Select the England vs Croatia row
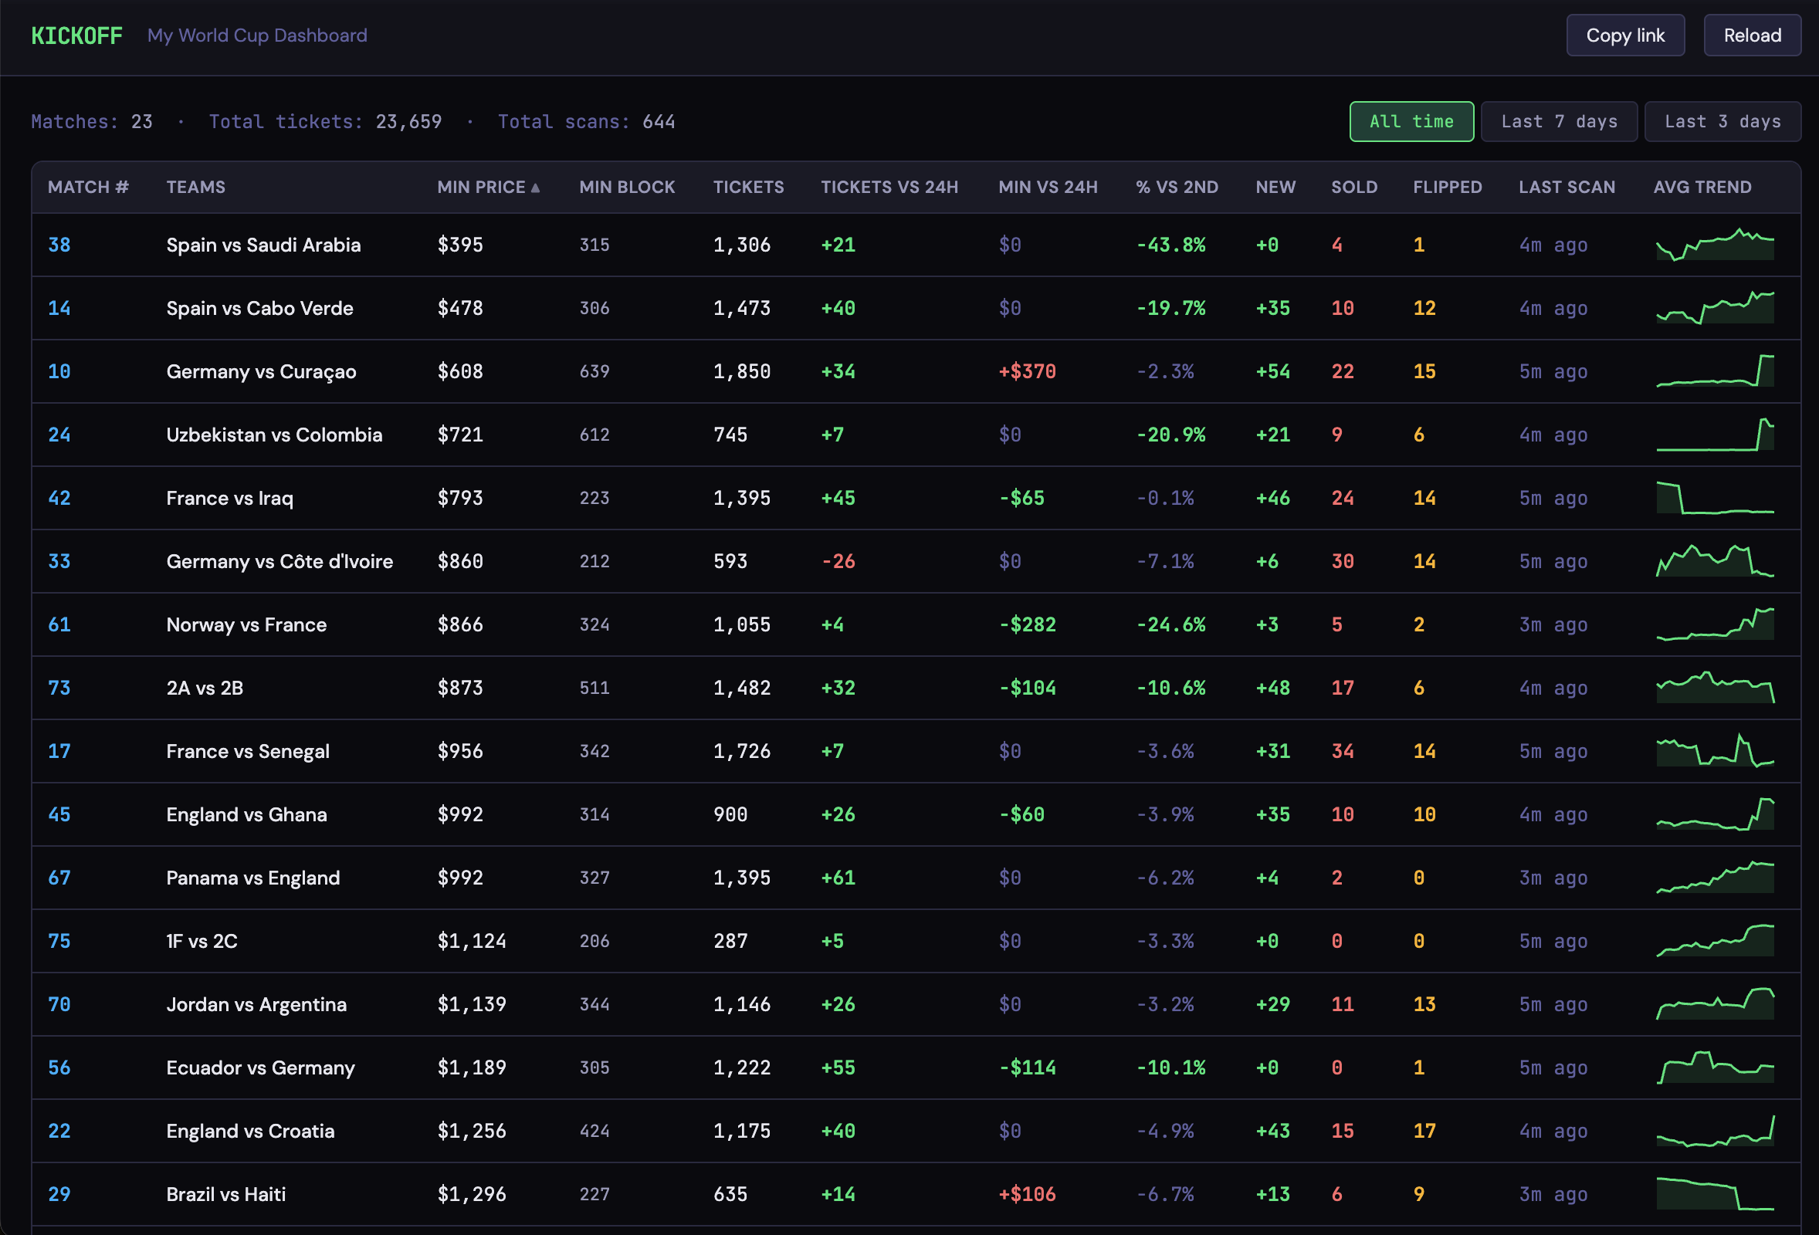This screenshot has width=1819, height=1235. click(249, 1130)
